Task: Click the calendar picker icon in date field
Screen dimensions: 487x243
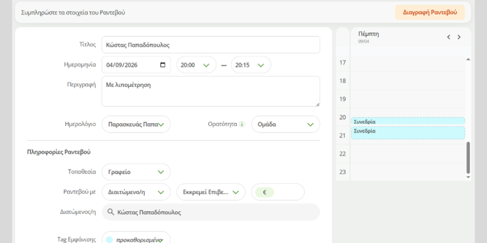Action: tap(163, 65)
